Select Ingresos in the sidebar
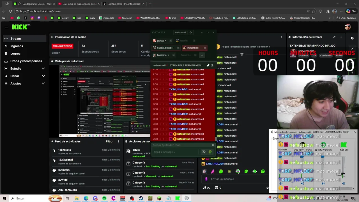 (25, 46)
